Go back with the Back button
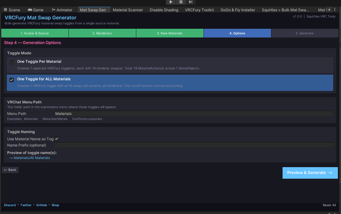The width and height of the screenshot is (341, 214). pos(10,170)
